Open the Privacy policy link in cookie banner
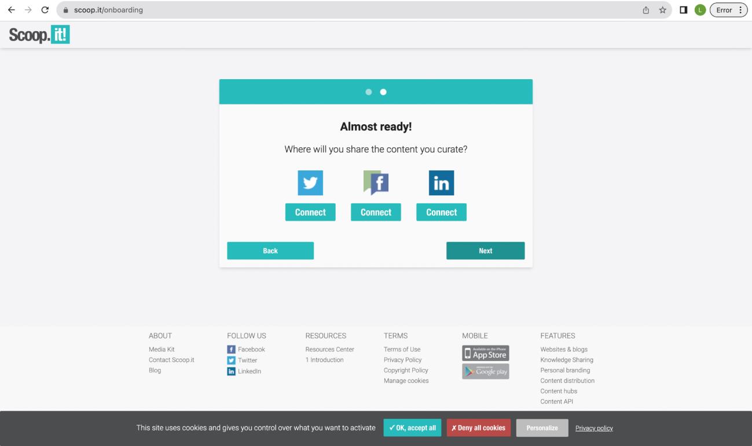Viewport: 752px width, 446px height. coord(594,428)
